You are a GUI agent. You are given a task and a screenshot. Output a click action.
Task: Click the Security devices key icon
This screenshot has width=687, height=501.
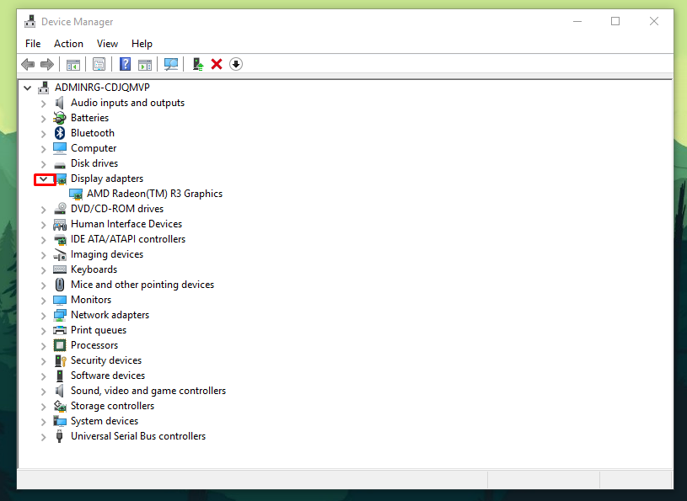click(60, 360)
